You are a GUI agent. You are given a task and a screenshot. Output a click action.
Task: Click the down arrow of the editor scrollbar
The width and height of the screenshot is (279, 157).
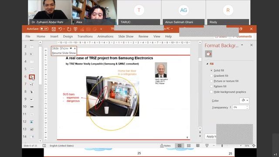[200, 128]
